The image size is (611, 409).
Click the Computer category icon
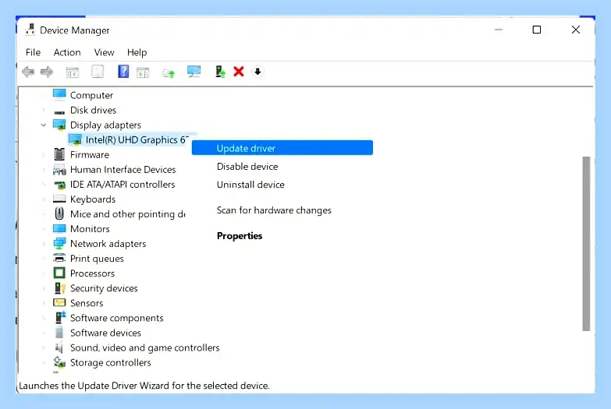point(59,94)
